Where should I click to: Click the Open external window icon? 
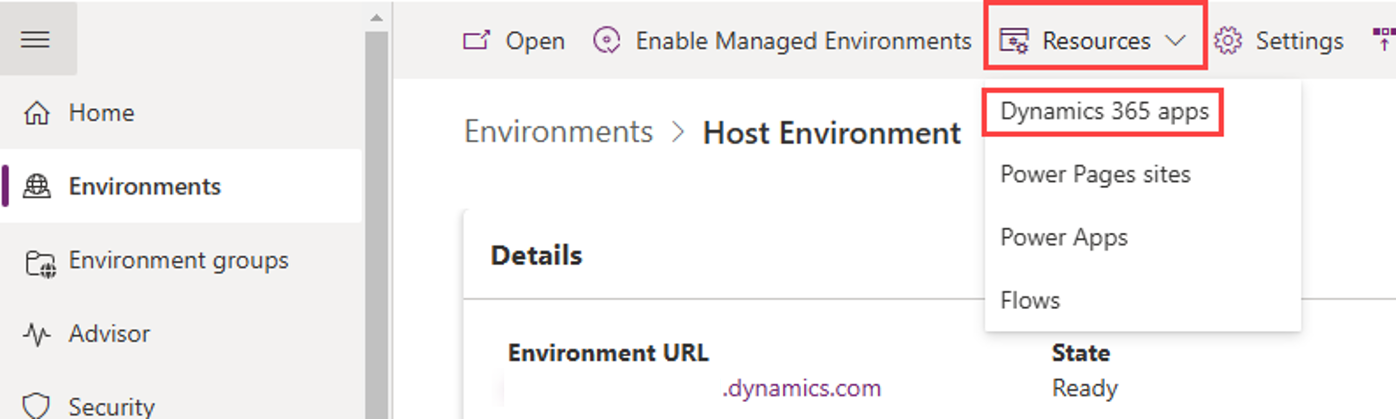476,41
